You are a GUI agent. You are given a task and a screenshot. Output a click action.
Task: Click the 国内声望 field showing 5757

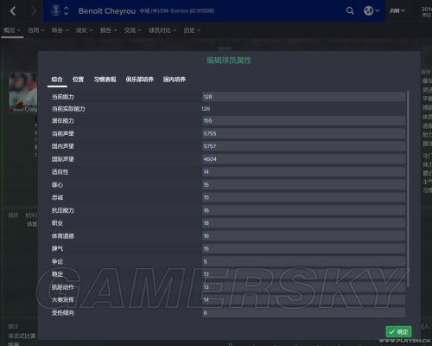click(303, 146)
